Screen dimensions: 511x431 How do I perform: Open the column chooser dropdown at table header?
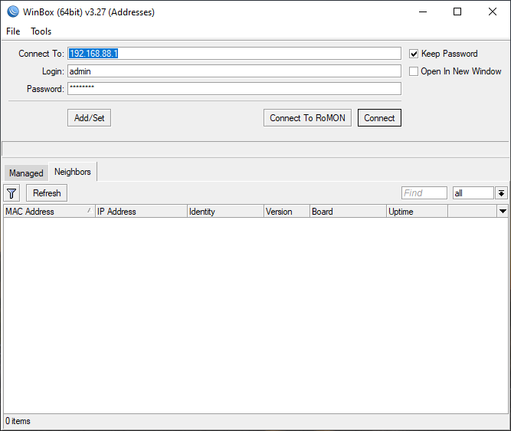pos(503,212)
